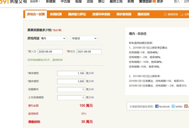Switch to the 購房能力評估 tab
The width and height of the screenshot is (189, 128).
[77, 14]
